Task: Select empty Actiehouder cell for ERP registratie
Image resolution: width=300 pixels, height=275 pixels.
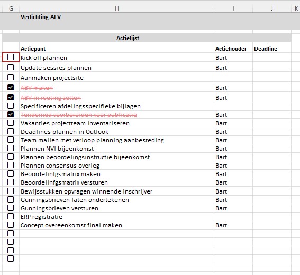Action: coord(233,217)
